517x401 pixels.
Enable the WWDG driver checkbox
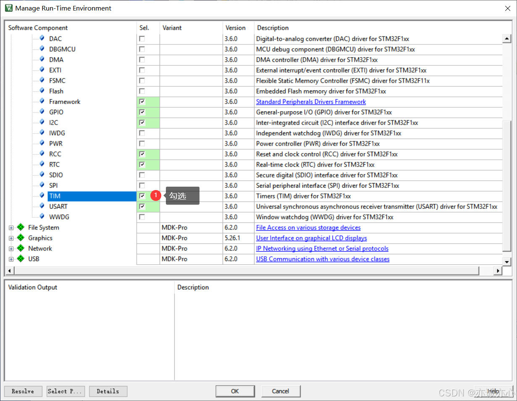click(x=142, y=217)
